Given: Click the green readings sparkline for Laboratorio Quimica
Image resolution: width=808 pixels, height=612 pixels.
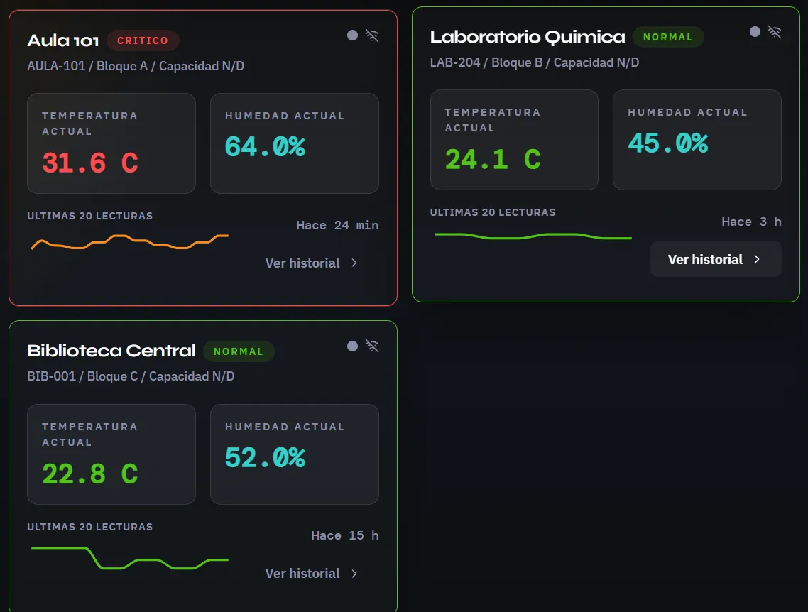Looking at the screenshot, I should point(533,236).
